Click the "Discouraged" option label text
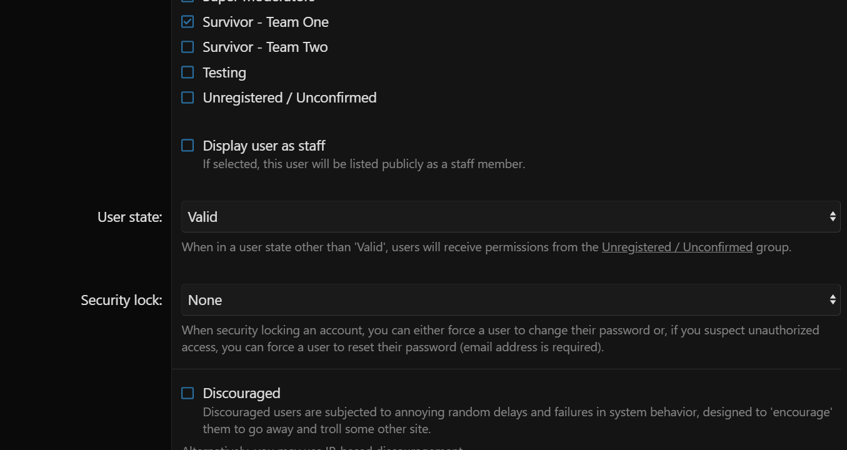The image size is (847, 450). [241, 393]
